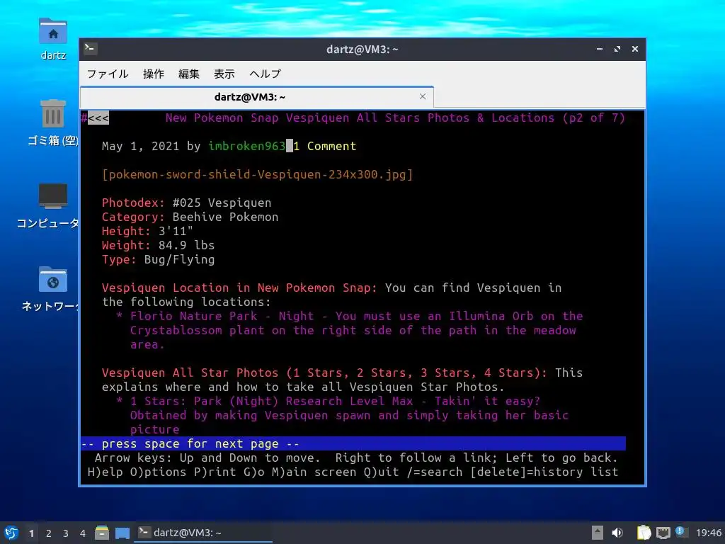This screenshot has height=544, width=725.
Task: Switch to workspace 1
Action: point(31,533)
